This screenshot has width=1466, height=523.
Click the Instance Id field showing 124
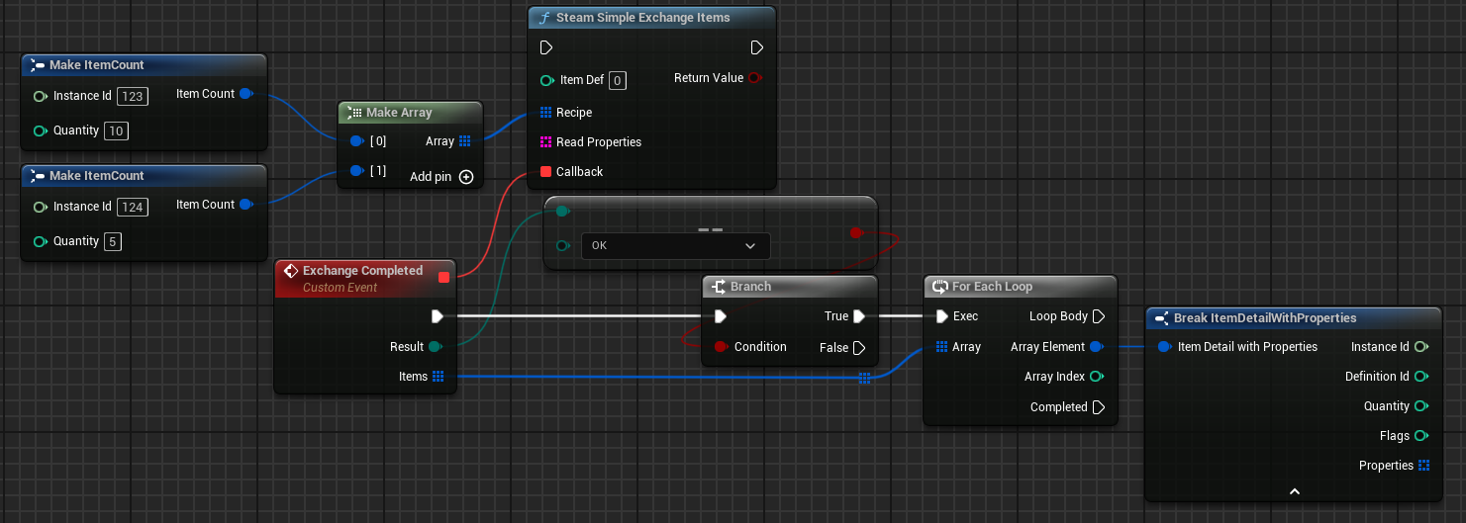132,207
